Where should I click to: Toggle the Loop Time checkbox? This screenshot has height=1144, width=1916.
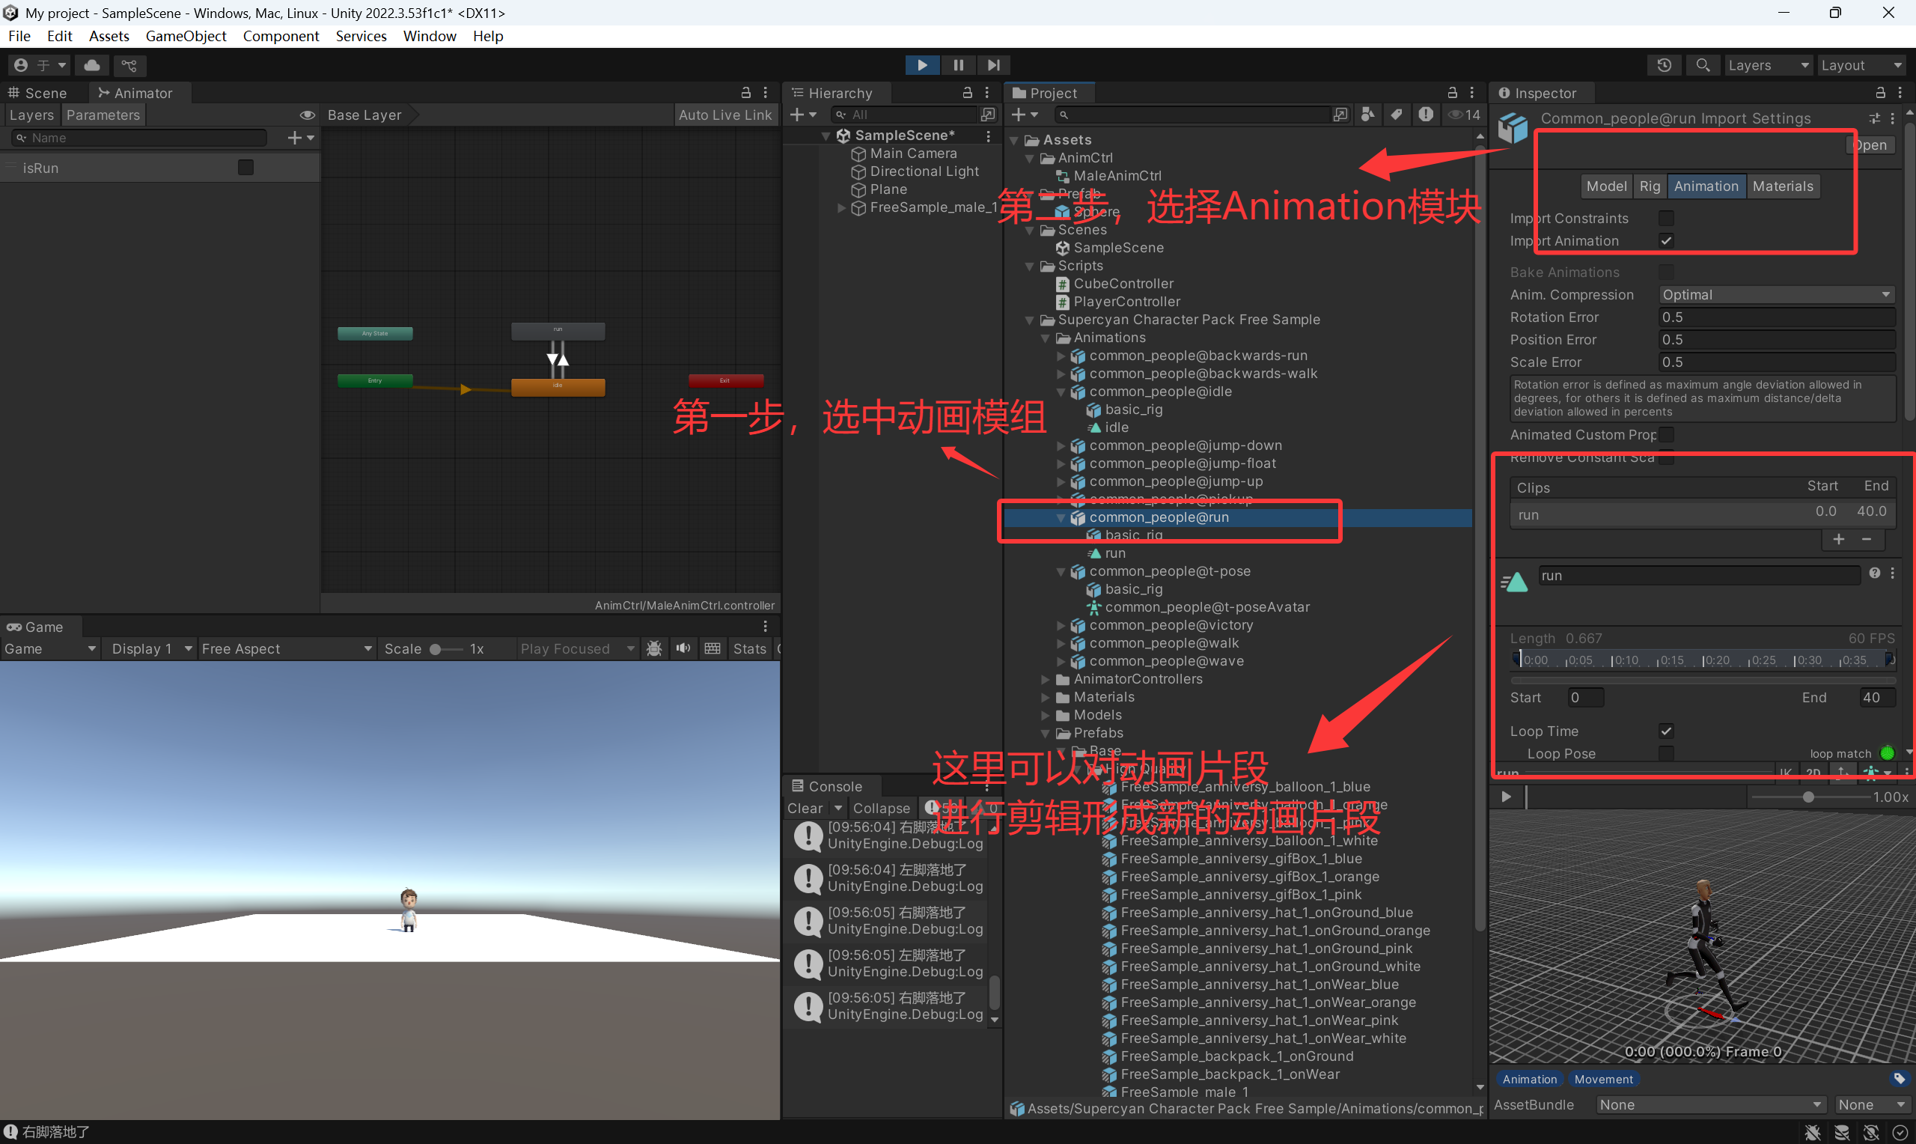pyautogui.click(x=1666, y=731)
